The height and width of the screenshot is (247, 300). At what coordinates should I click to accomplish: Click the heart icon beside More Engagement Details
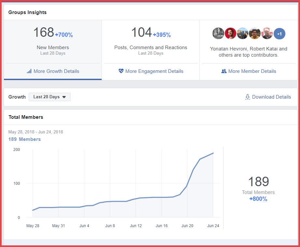click(121, 71)
